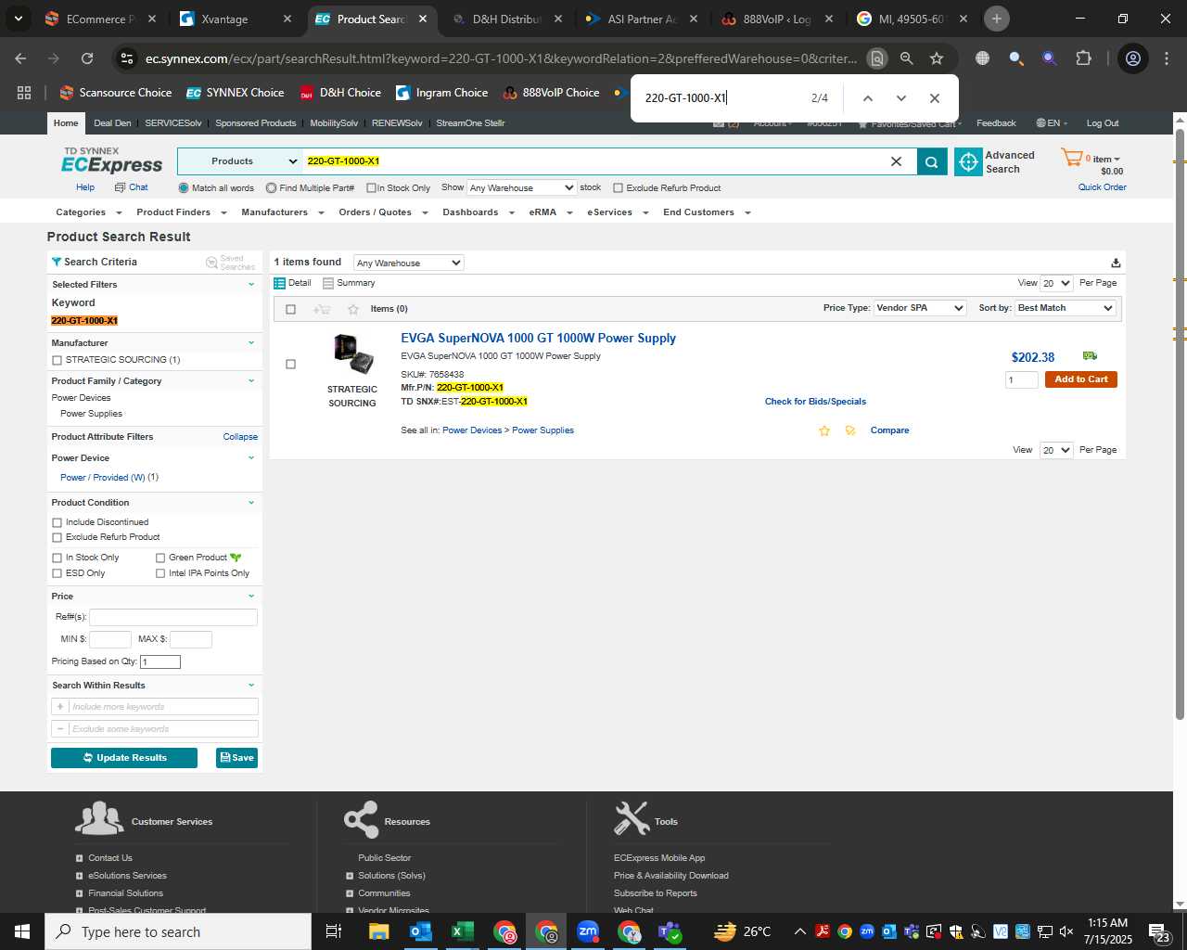This screenshot has height=950, width=1187.
Task: Check Green Product filter
Action: pyautogui.click(x=160, y=558)
